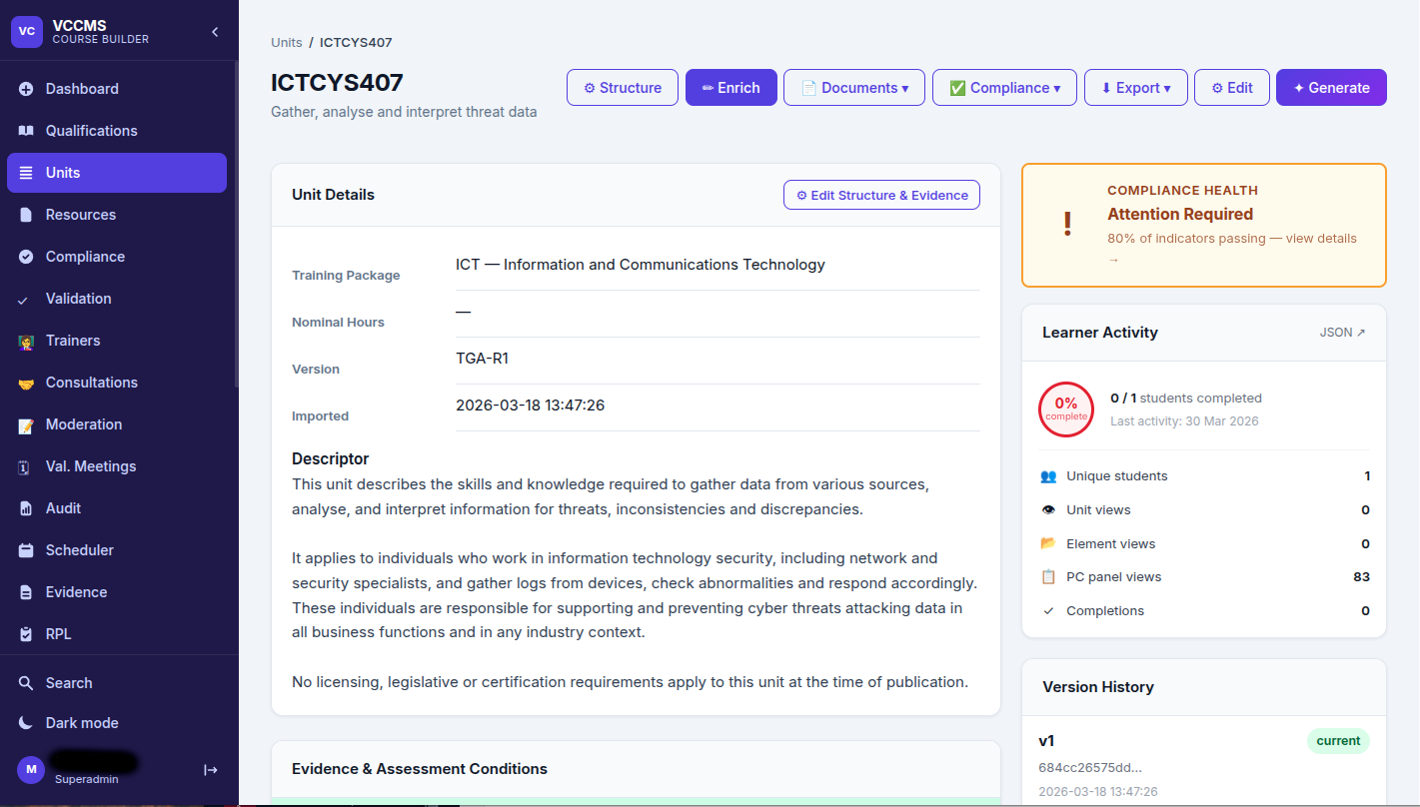Viewport: 1420px width, 807px height.
Task: Click the Enrich button
Action: pos(730,88)
